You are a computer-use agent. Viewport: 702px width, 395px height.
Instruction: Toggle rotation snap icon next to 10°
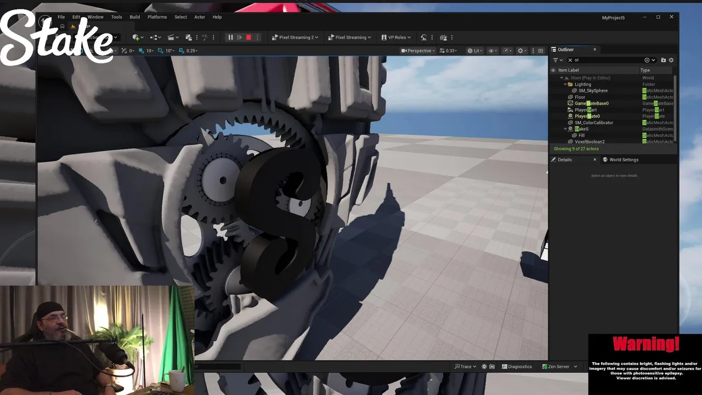[x=160, y=50]
